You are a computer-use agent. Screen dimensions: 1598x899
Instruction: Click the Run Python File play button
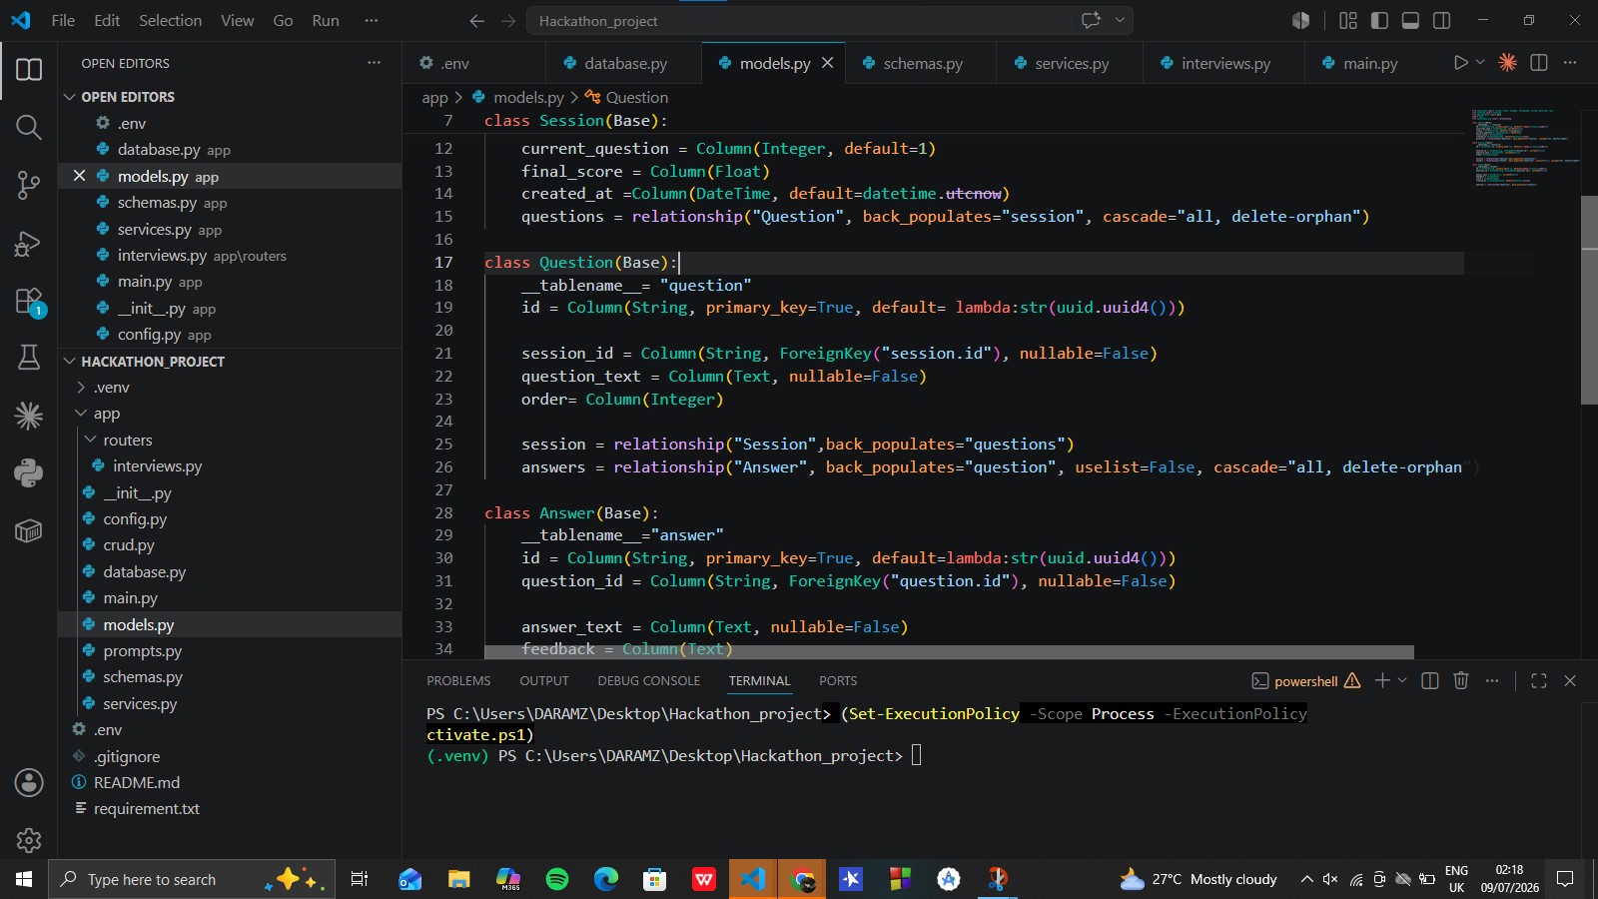(x=1460, y=63)
